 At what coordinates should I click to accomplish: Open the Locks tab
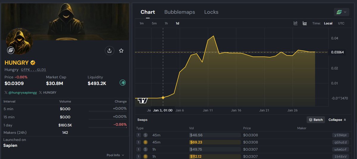211,12
